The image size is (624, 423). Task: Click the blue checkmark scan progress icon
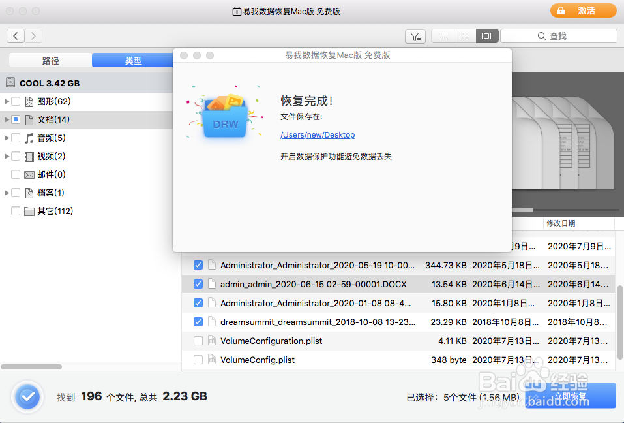point(27,396)
